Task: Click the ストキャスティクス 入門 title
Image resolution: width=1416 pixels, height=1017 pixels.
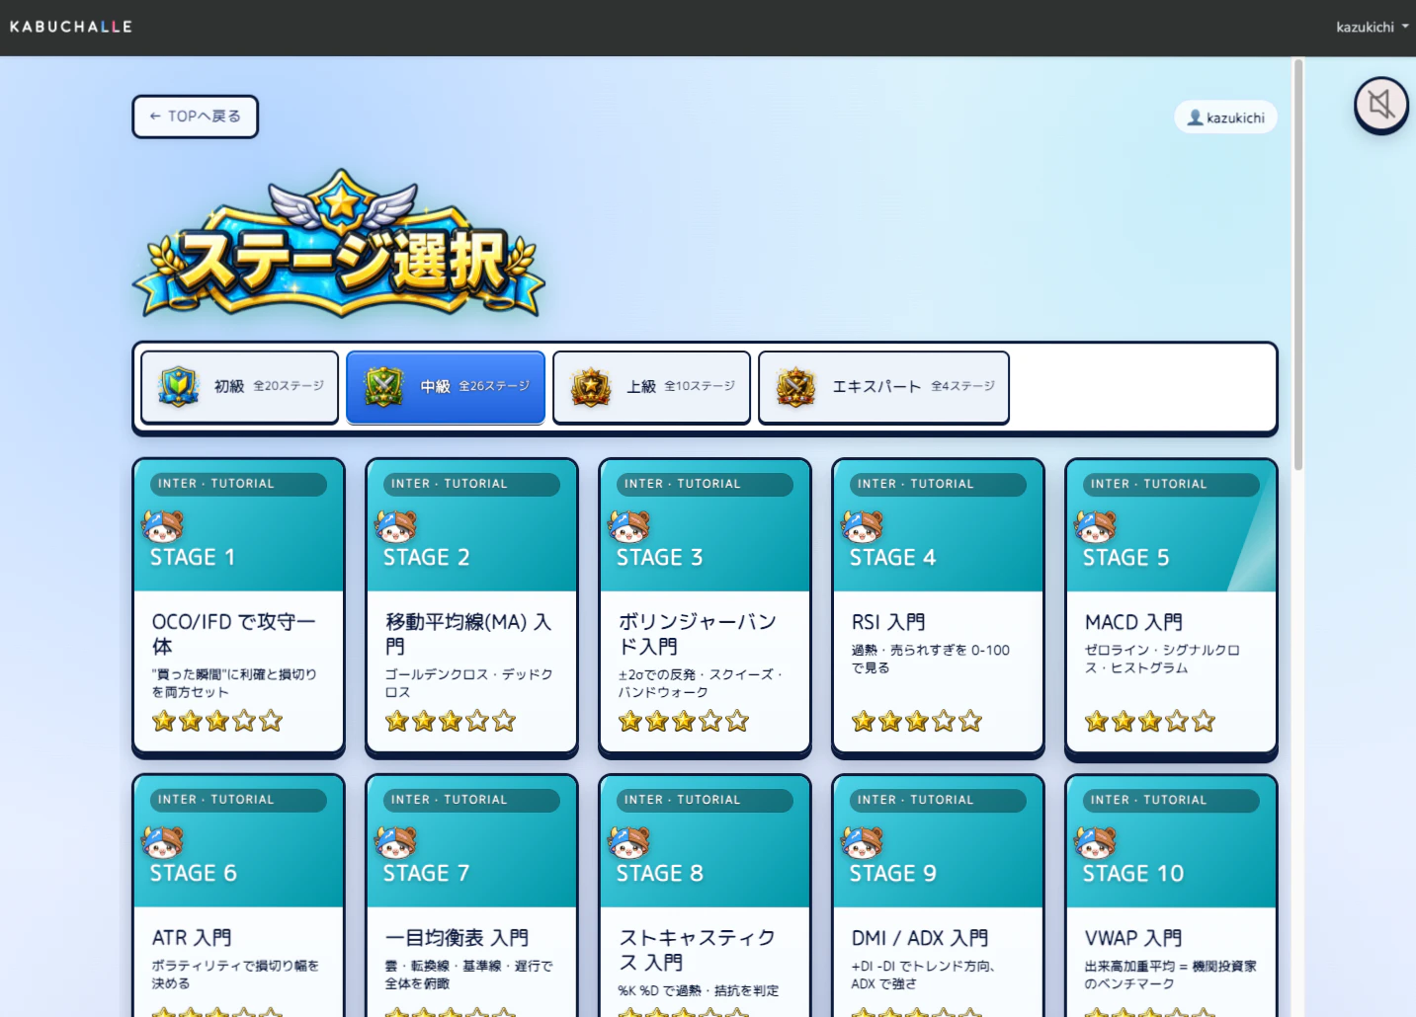Action: tap(698, 950)
